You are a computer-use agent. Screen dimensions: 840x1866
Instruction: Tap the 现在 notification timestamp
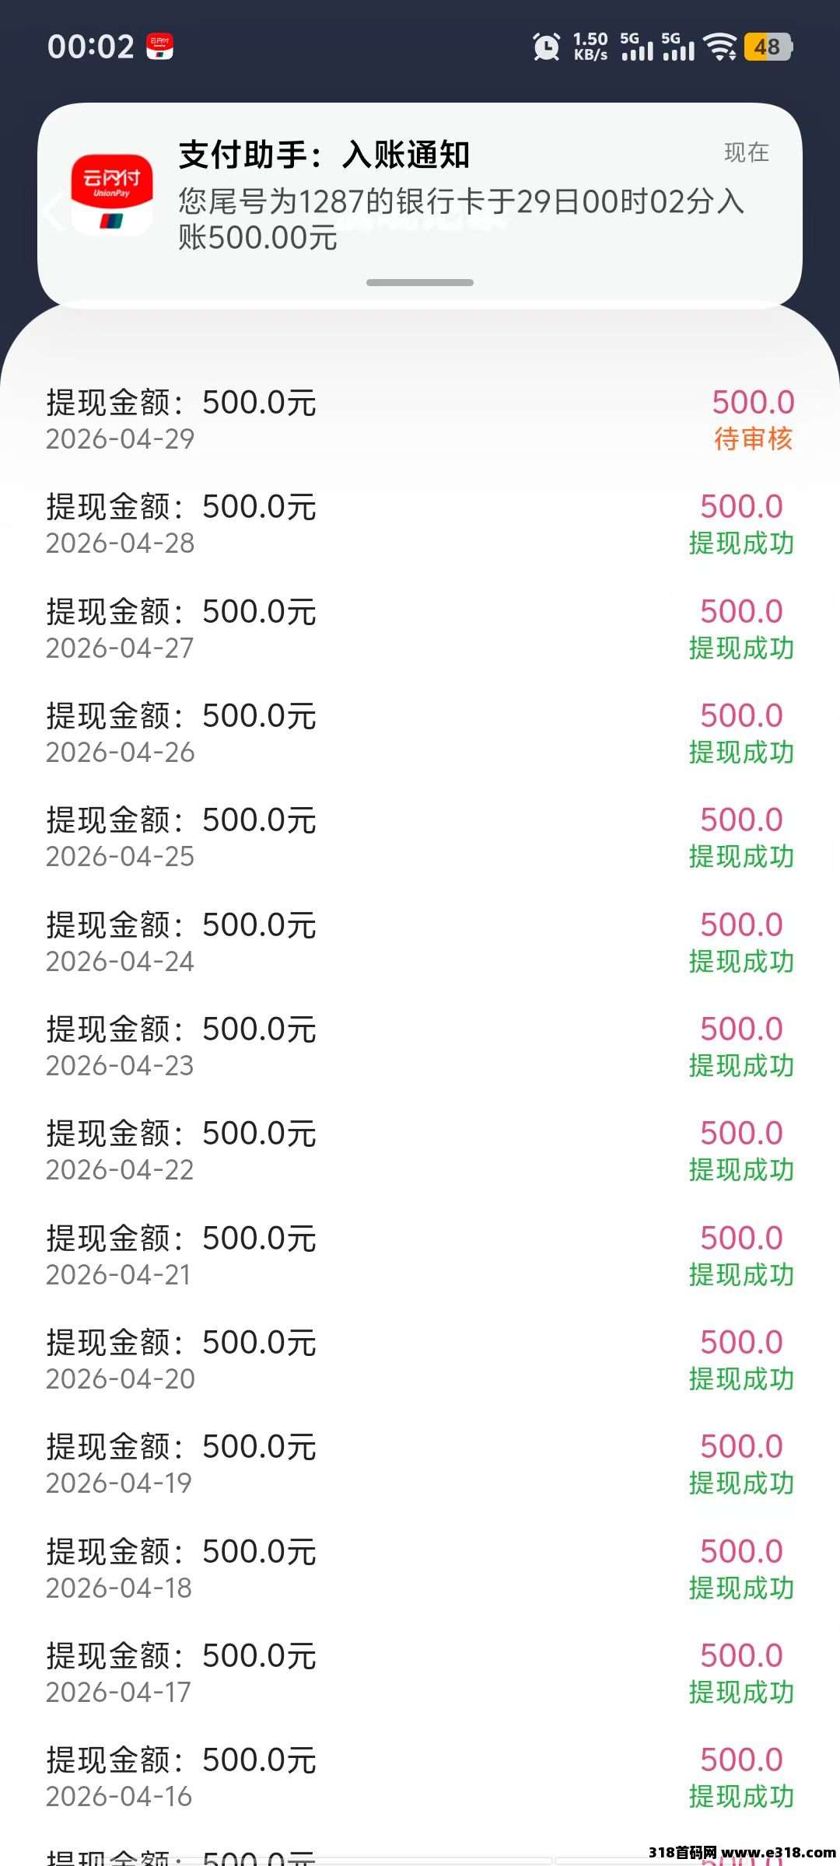[x=746, y=152]
